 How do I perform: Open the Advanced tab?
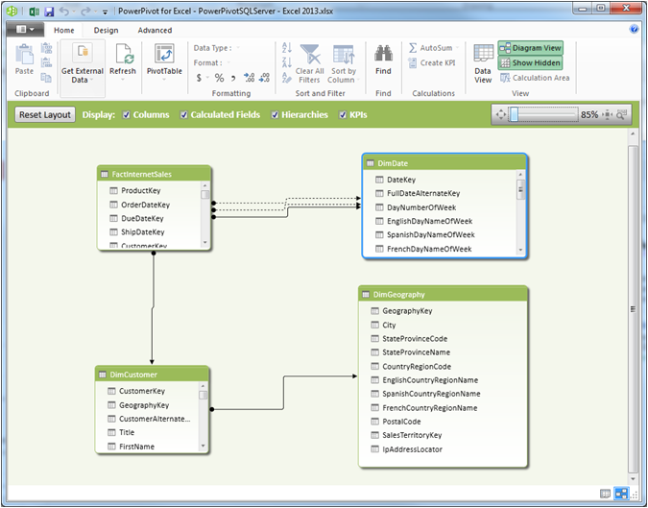[x=155, y=30]
